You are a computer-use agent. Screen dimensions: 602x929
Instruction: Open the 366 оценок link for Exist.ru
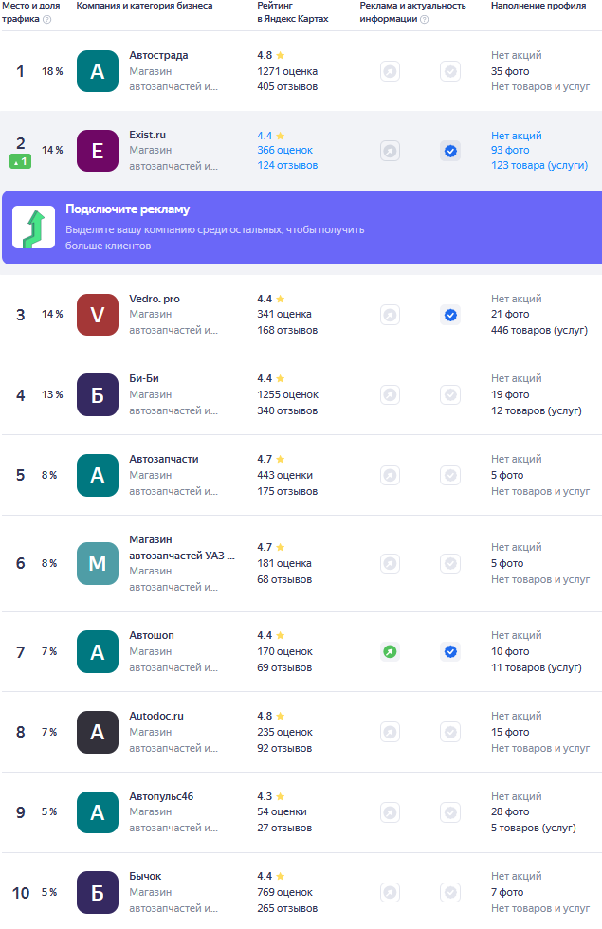(284, 150)
